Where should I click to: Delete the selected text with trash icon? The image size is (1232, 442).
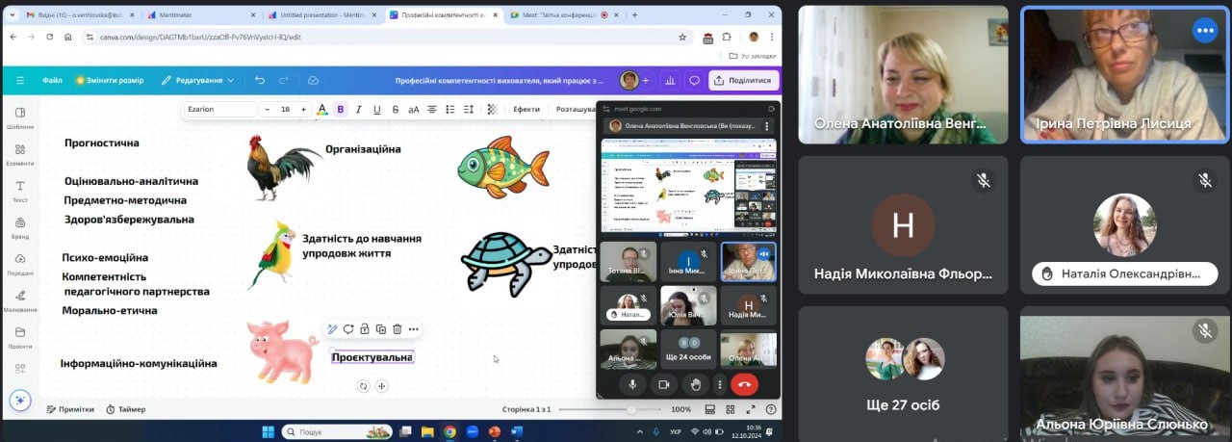[x=397, y=329]
